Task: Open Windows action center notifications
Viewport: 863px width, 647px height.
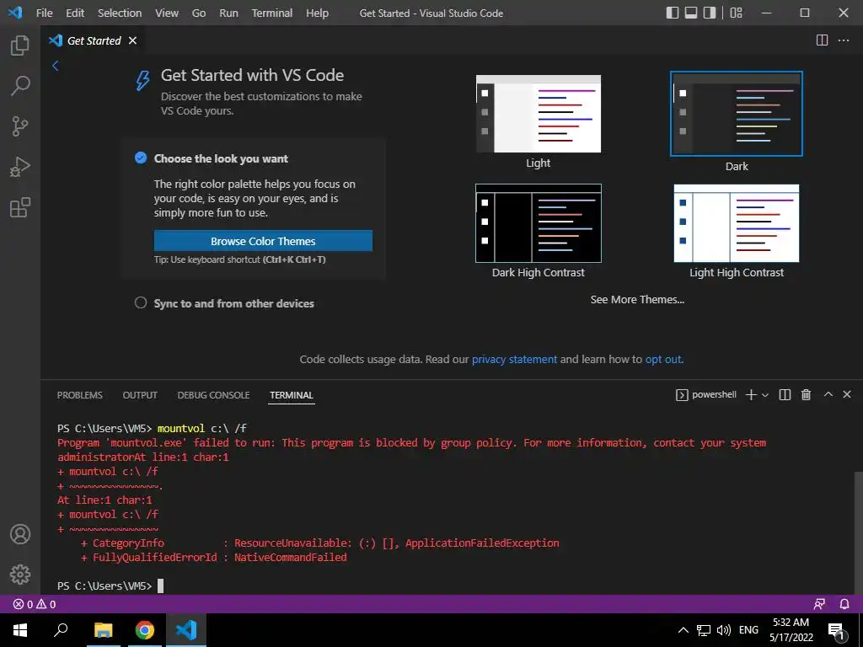Action: (836, 630)
